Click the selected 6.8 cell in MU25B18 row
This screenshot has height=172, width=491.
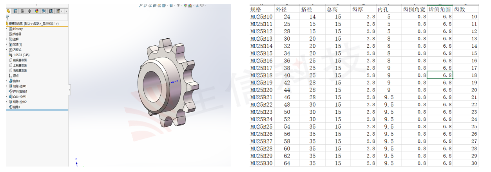(x=440, y=75)
